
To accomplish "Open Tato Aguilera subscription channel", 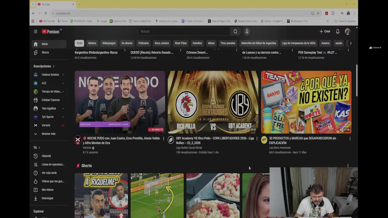I will pyautogui.click(x=49, y=108).
